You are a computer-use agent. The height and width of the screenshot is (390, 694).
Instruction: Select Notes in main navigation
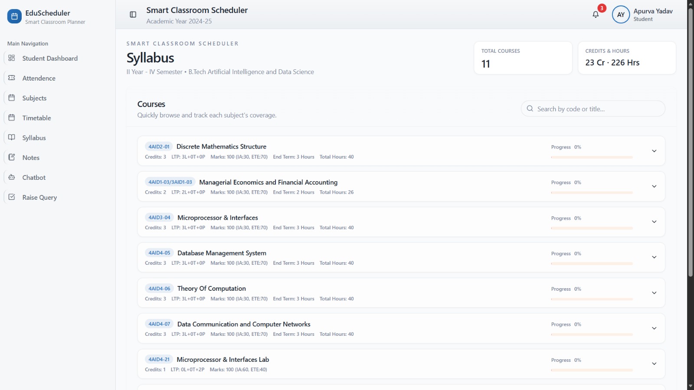[58, 157]
